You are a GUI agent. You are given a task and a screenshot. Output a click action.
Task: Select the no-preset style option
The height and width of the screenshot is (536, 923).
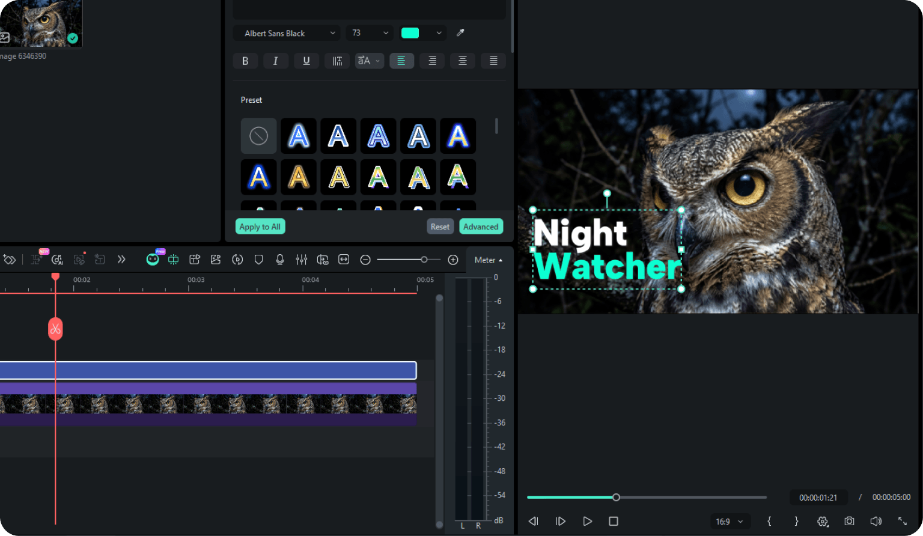click(259, 136)
